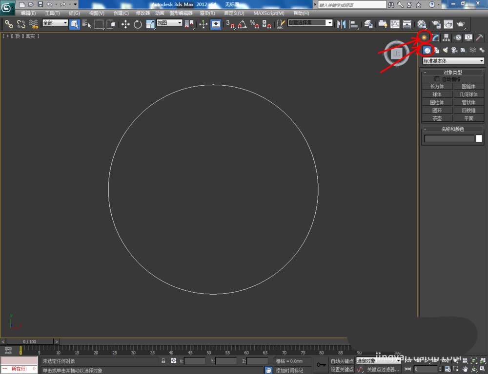Select the Move tool in the toolbar
488x374 pixels.
click(x=125, y=24)
